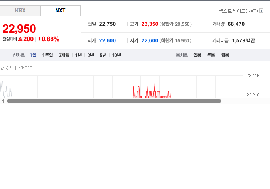270x189 pixels.
Task: Click the current price 22,950
Action: 19,29
